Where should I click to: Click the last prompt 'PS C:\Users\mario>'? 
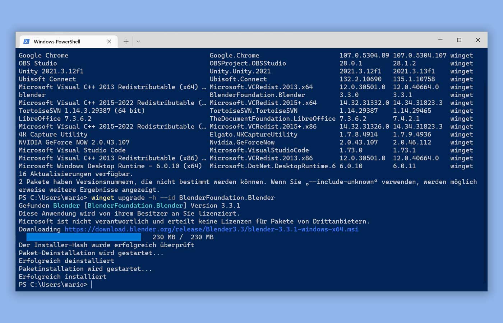(x=53, y=284)
